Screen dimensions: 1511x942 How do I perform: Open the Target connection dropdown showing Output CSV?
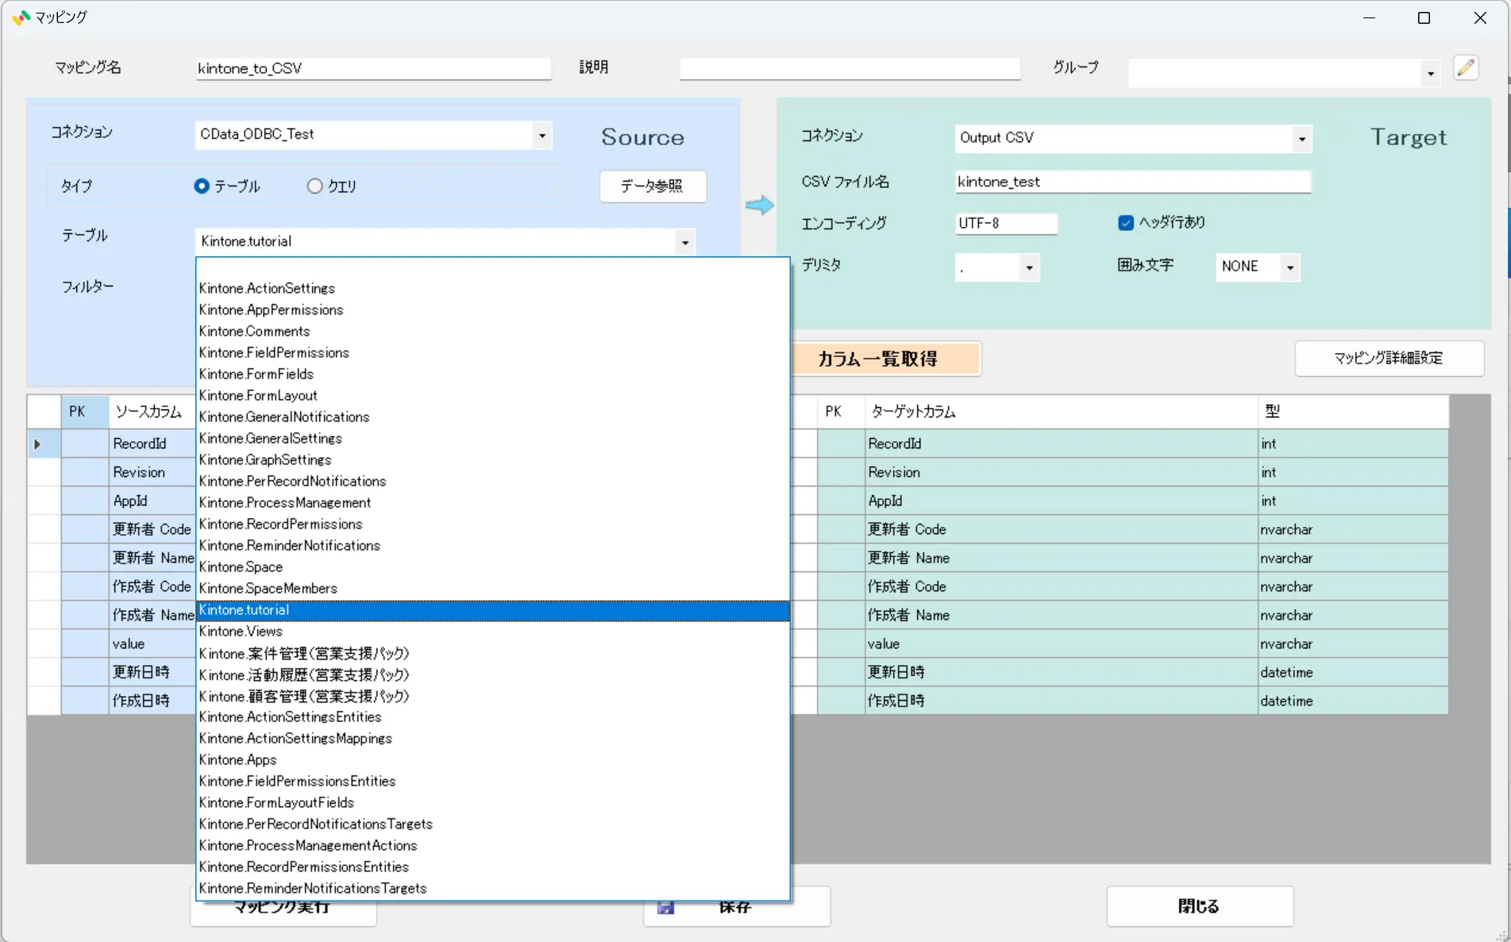coord(1301,138)
